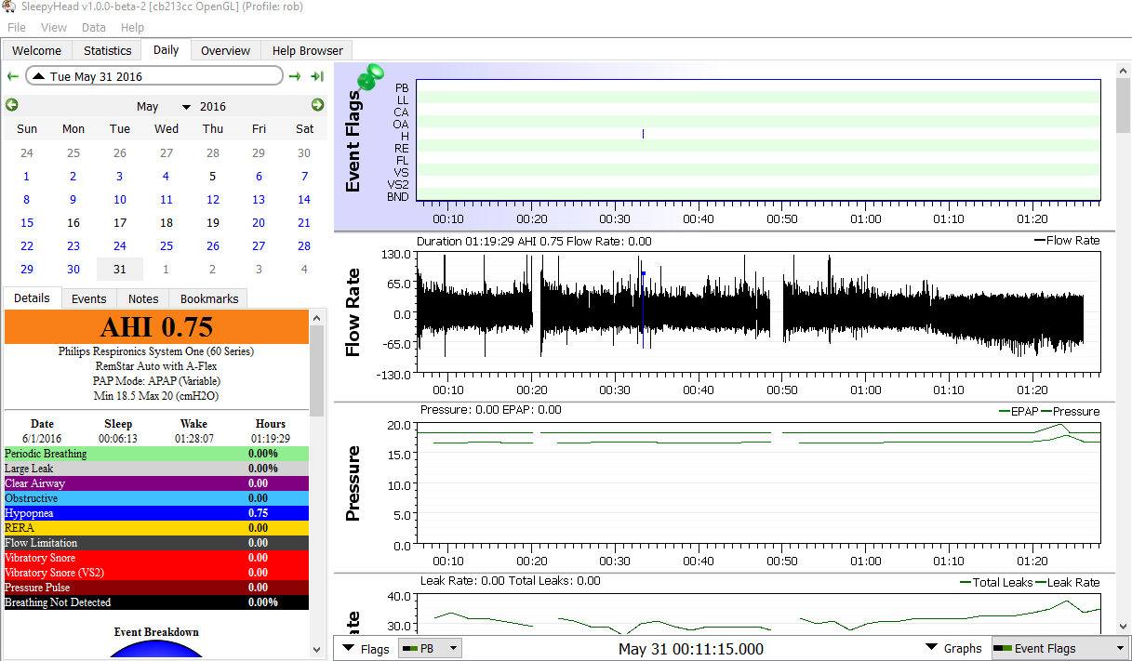Go to next day using green right arrow
1132x661 pixels.
(x=295, y=76)
